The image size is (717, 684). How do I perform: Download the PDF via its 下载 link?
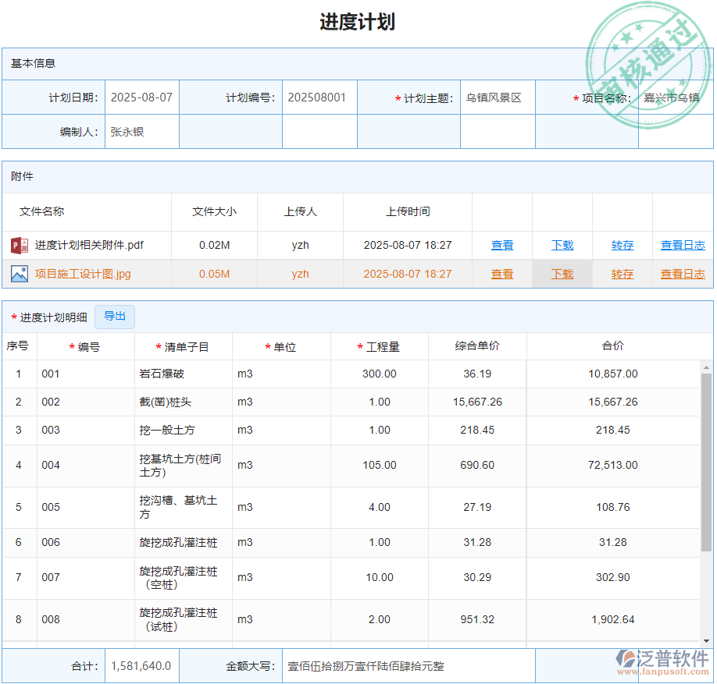[x=562, y=245]
